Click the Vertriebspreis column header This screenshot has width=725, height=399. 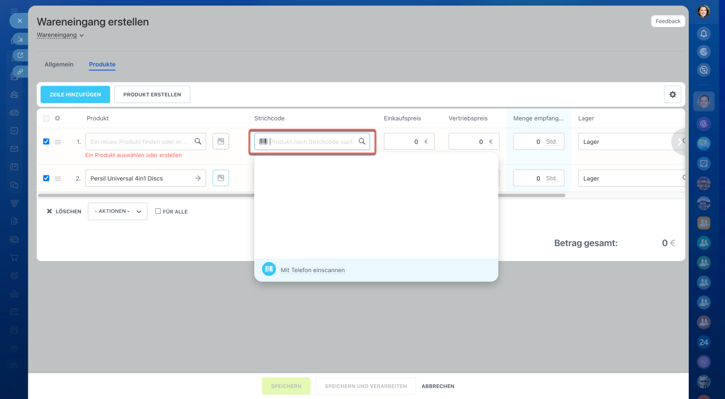click(x=468, y=118)
